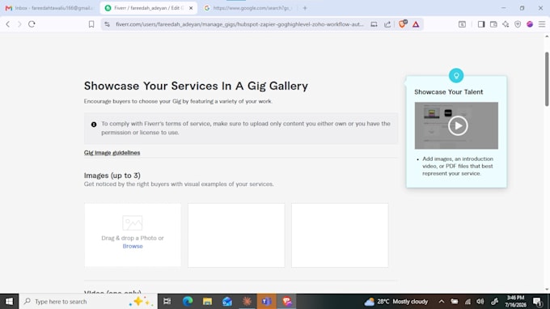Open the install-app icon in the address bar
550x309 pixels.
(x=374, y=24)
